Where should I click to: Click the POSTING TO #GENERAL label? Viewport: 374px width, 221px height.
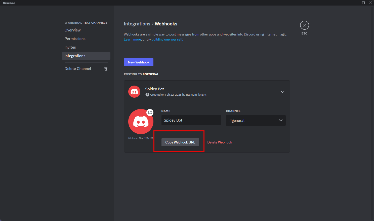point(141,74)
